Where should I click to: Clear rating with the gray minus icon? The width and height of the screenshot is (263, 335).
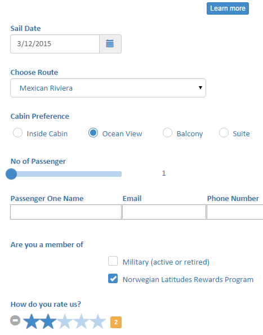coord(15,320)
